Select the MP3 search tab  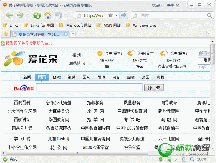(57, 77)
